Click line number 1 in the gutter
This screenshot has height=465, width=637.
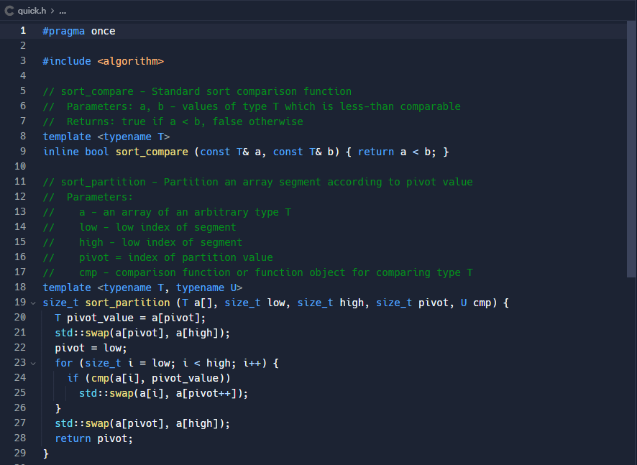(23, 31)
